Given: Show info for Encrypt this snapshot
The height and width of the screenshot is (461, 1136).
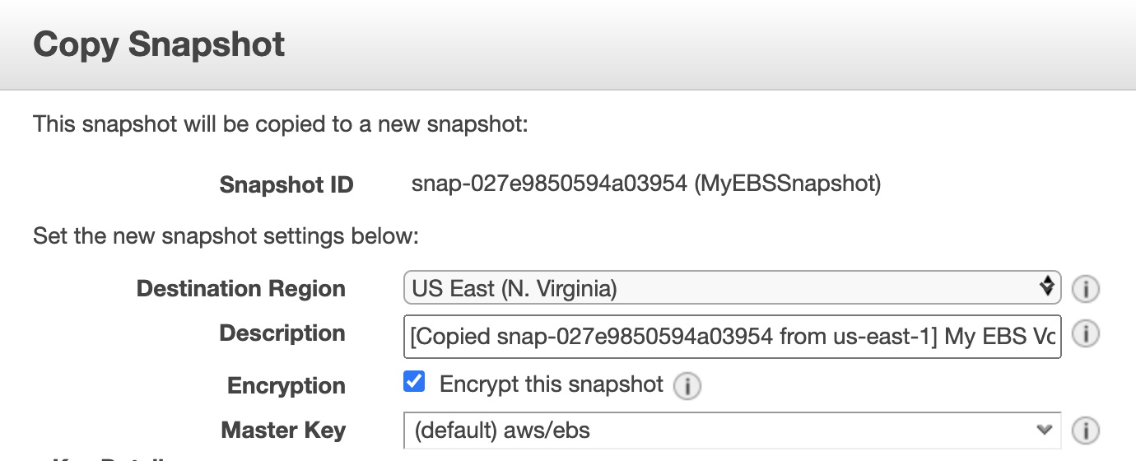Looking at the screenshot, I should click(x=687, y=385).
